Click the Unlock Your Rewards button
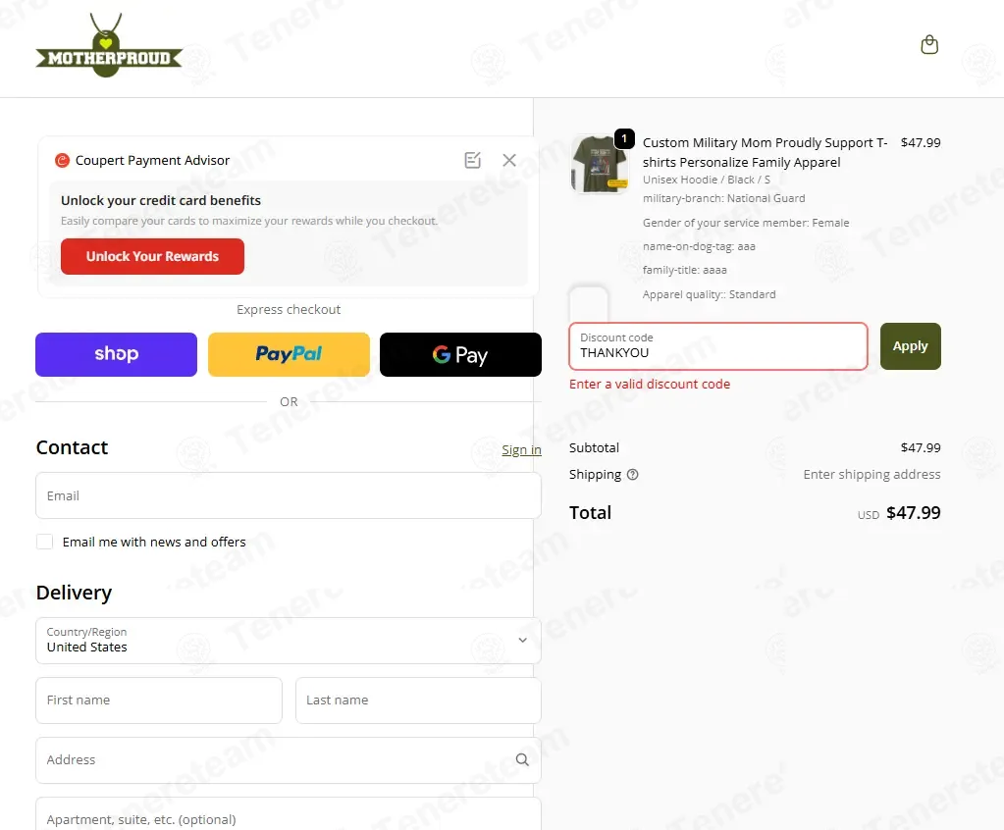This screenshot has height=830, width=1004. (152, 257)
